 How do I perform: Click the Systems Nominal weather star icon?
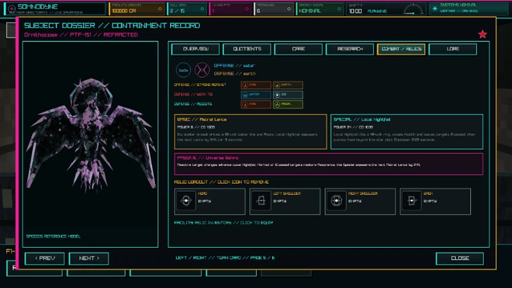click(x=435, y=9)
